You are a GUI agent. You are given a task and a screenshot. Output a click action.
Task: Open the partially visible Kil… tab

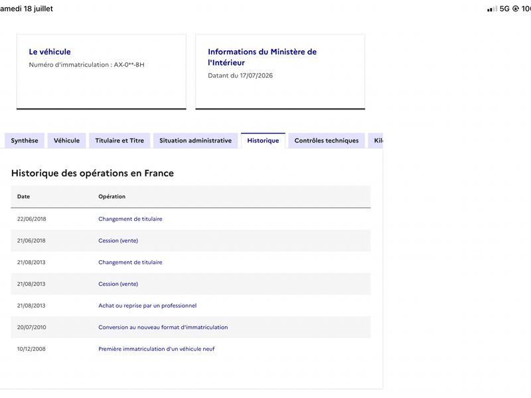376,141
